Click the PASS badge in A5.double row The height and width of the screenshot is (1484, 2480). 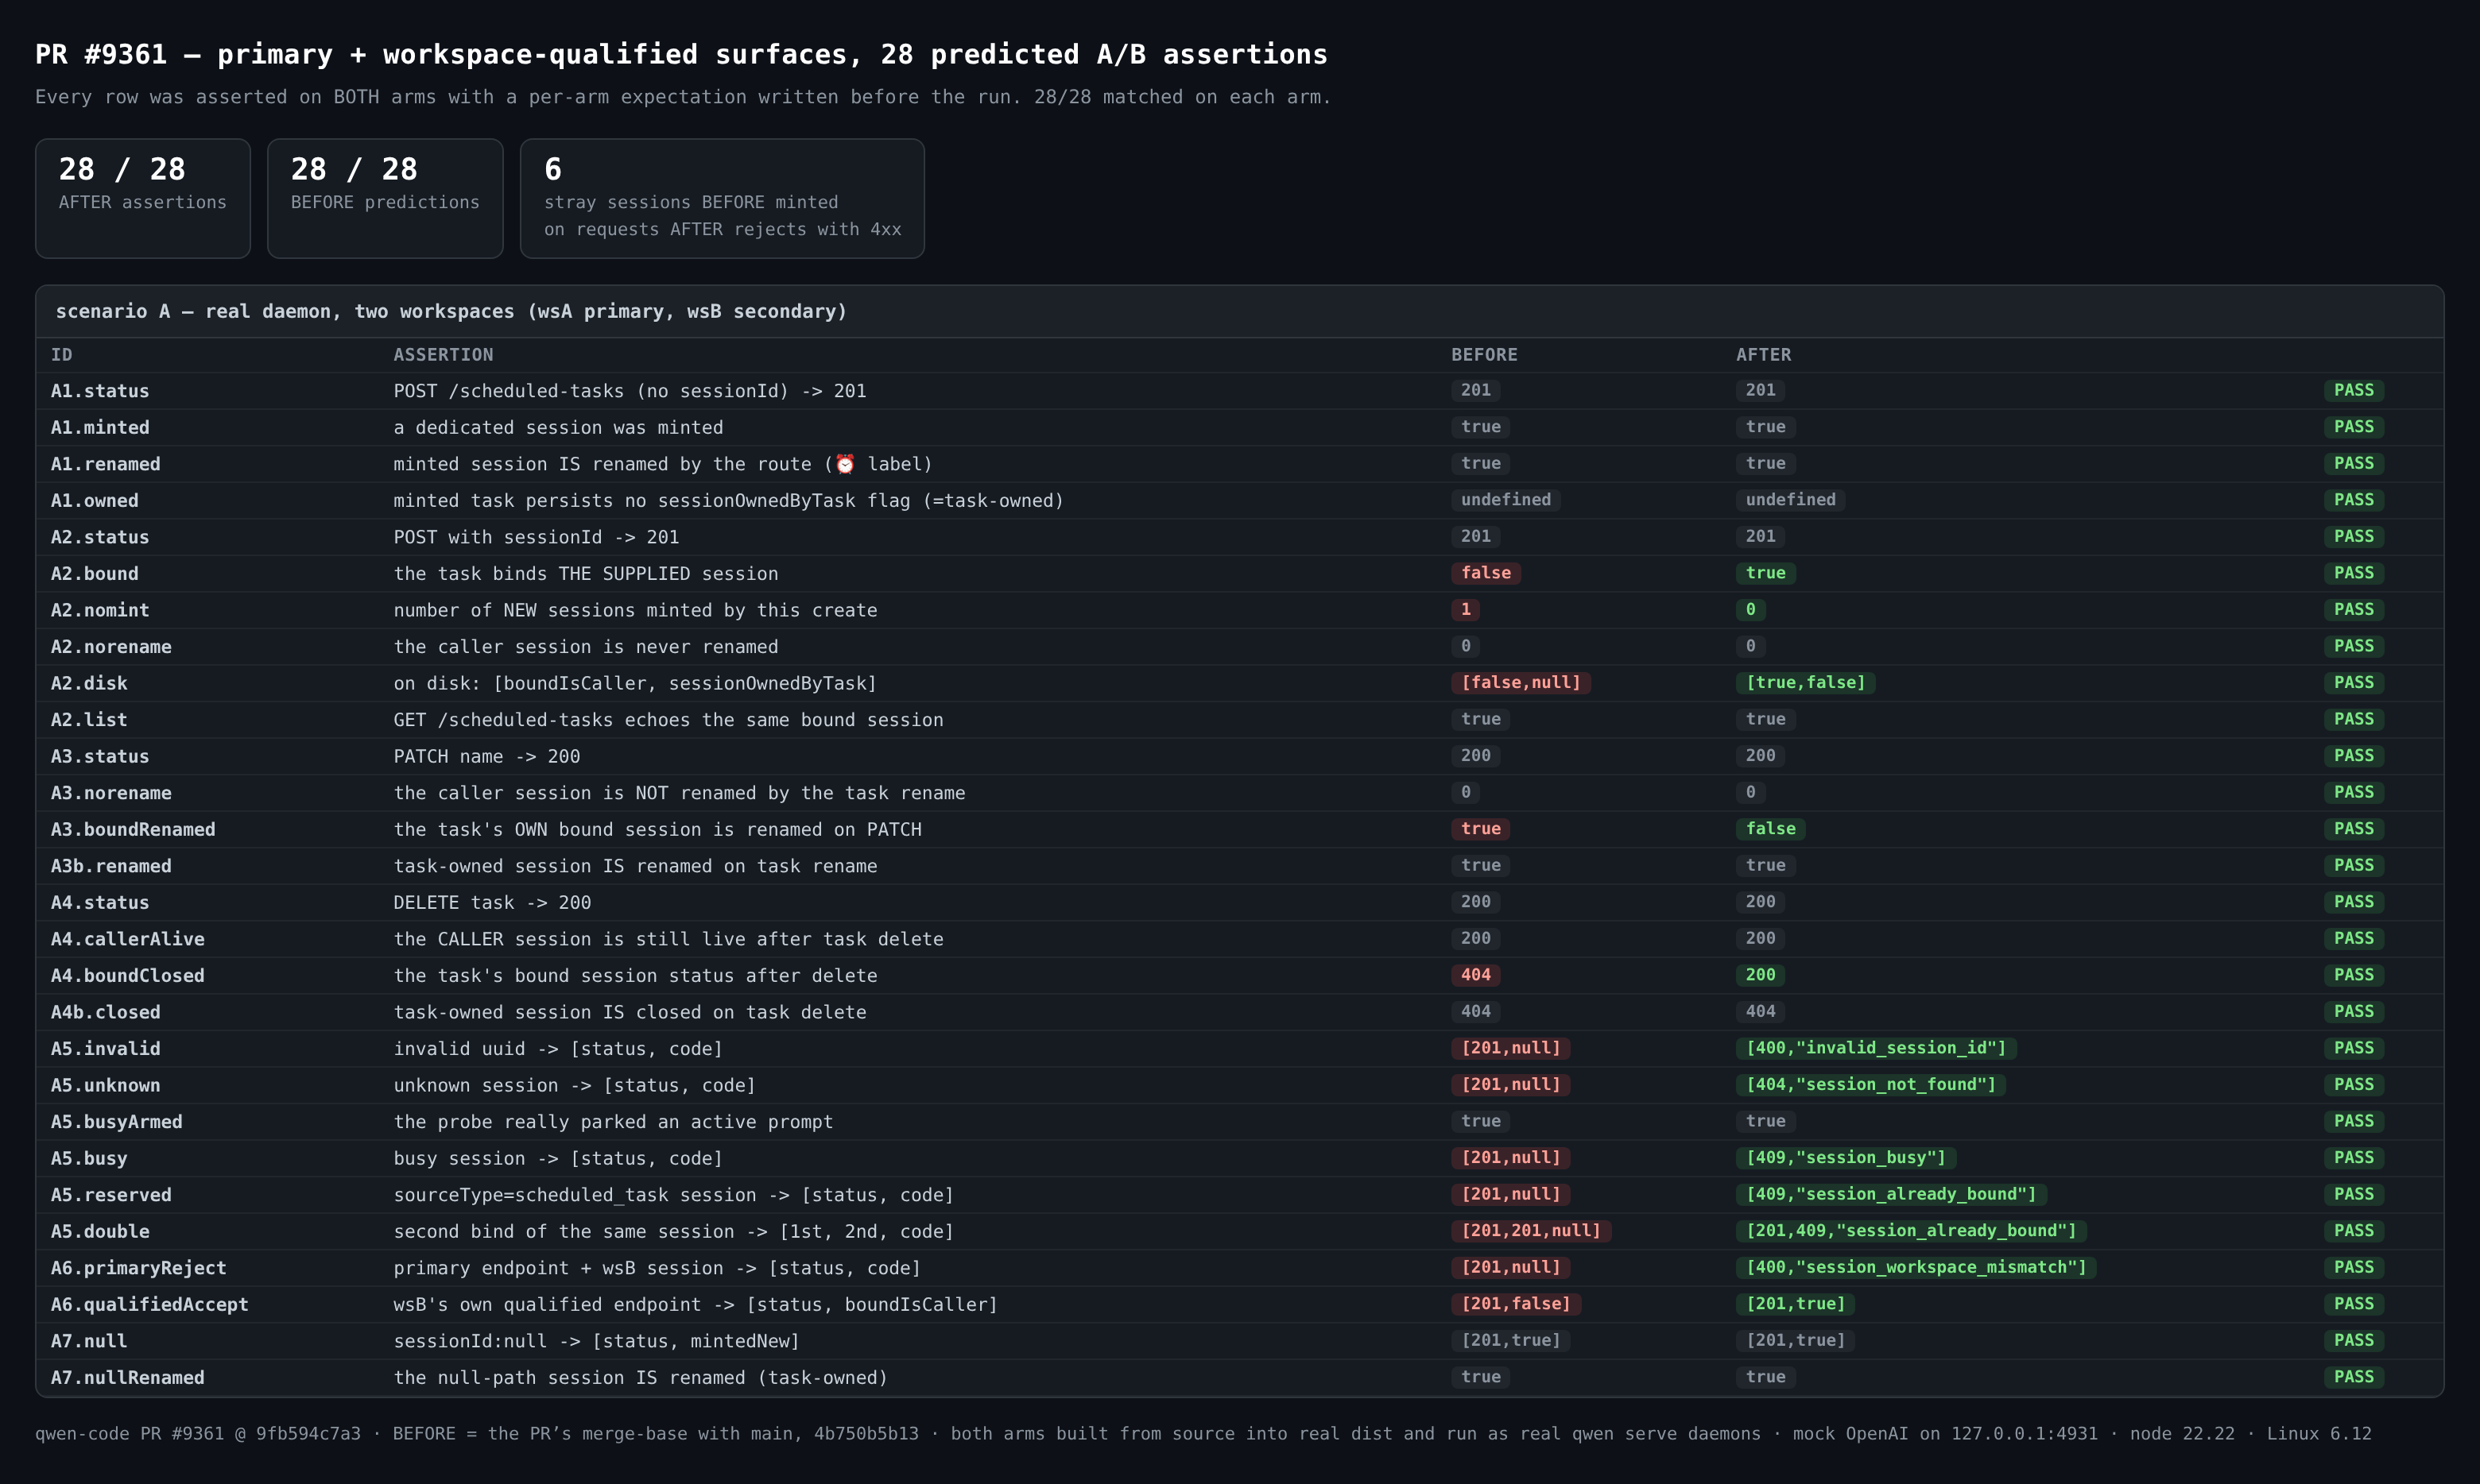coord(2354,1231)
